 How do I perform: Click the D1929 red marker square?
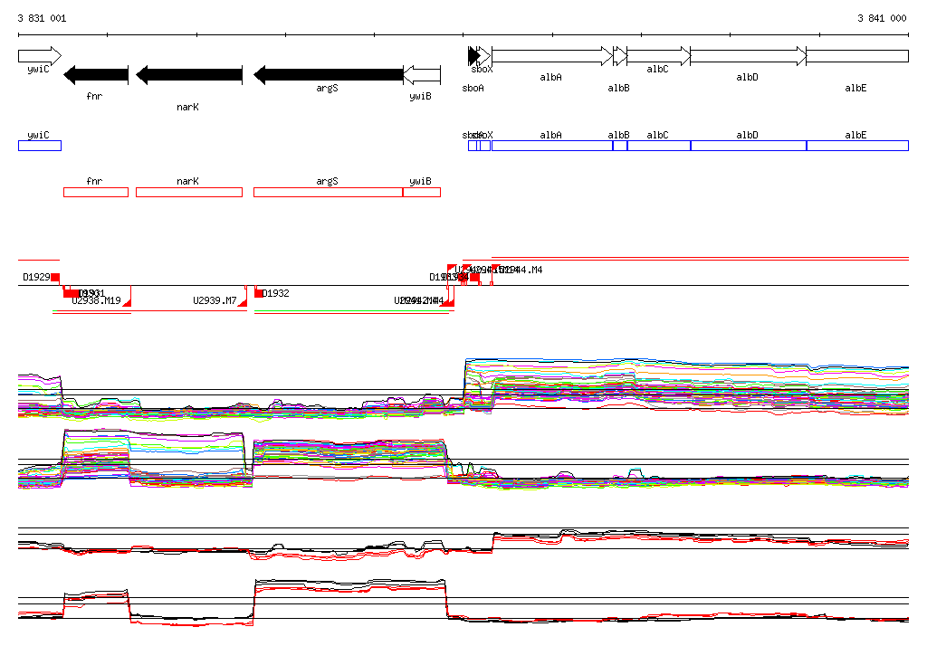pos(55,277)
